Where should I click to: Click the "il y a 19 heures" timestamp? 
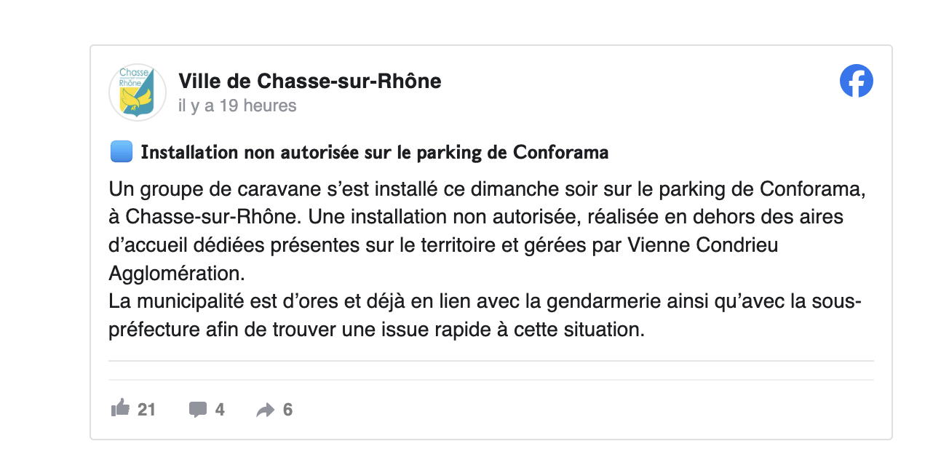pyautogui.click(x=237, y=106)
